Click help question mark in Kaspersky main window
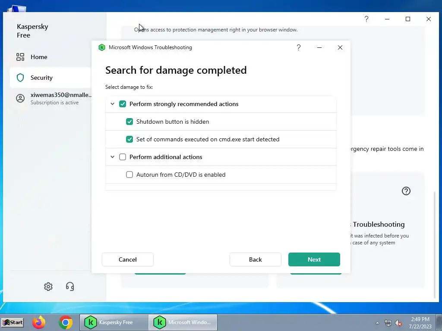 pos(366,19)
